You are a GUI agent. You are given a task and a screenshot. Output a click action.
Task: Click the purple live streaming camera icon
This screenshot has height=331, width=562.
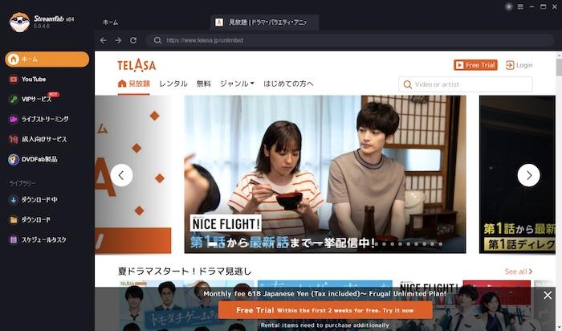pos(14,119)
